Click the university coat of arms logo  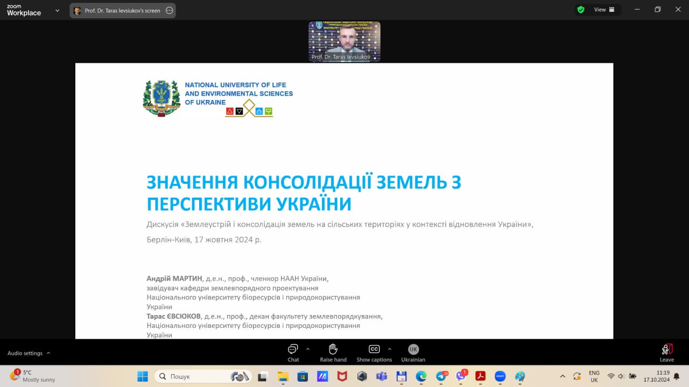[x=161, y=98]
